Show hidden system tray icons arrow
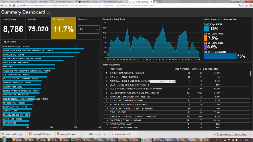 221,140
